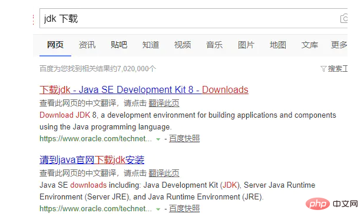
Task: Click result count text '百度为您找到相关结果约7,020,000个'
Action: click(98, 69)
